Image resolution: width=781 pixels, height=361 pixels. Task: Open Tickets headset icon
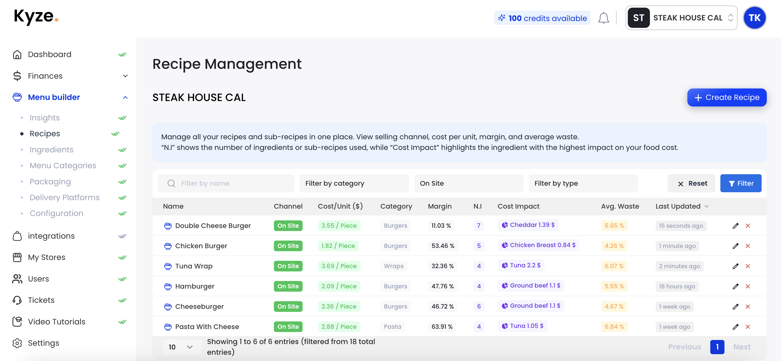click(17, 300)
